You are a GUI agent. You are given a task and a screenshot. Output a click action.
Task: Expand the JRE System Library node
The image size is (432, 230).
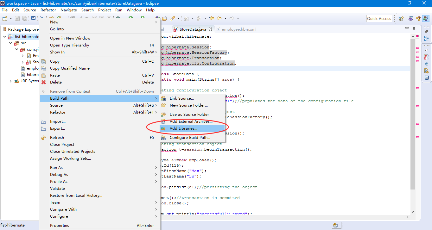[x=10, y=81]
